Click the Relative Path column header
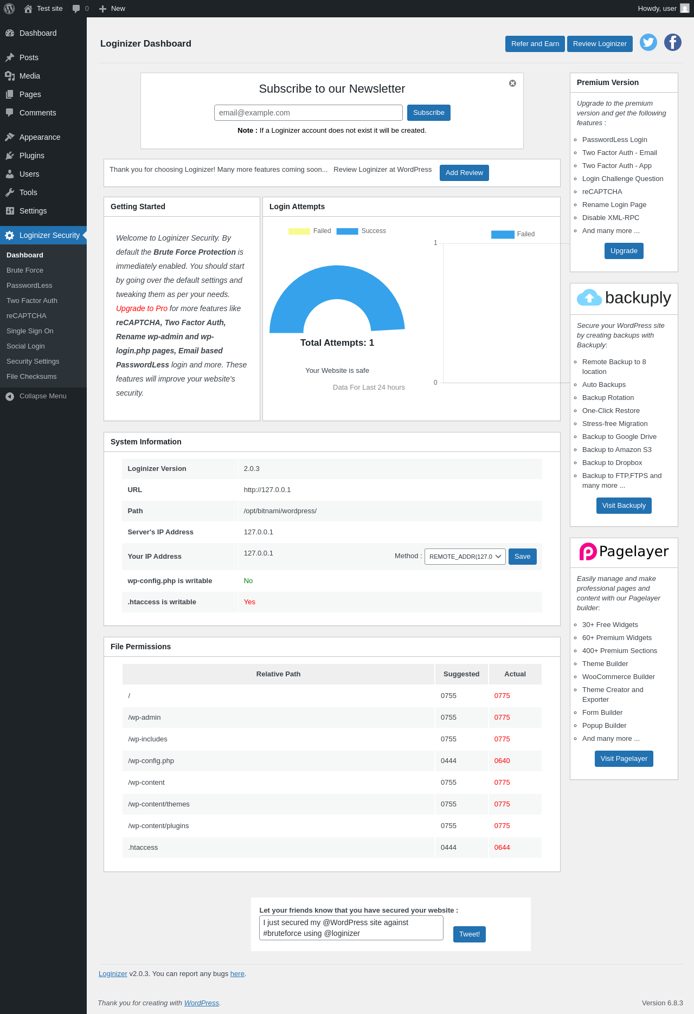The image size is (694, 1014). click(279, 674)
